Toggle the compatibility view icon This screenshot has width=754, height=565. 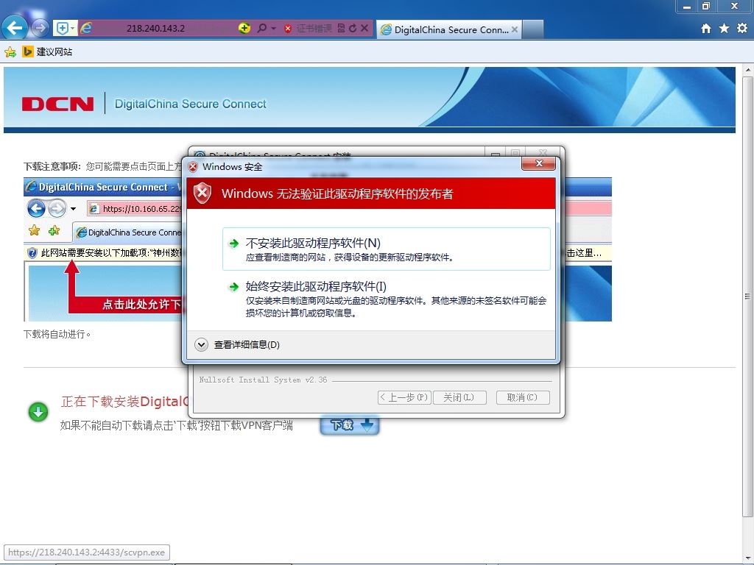[341, 29]
